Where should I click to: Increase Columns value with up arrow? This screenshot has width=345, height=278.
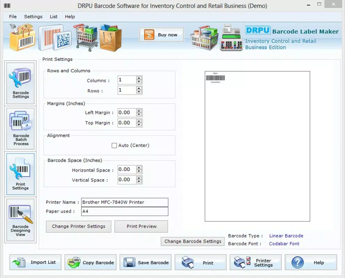139,78
